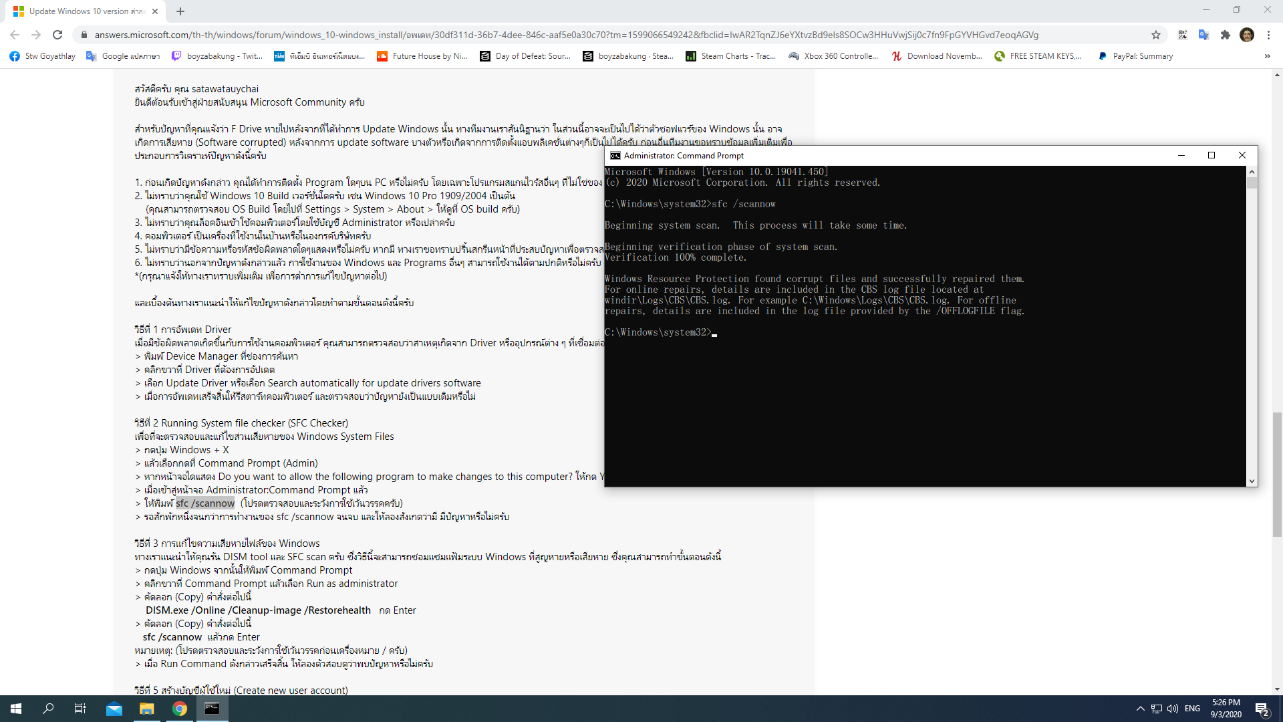Reload the current page
The width and height of the screenshot is (1283, 722).
tap(57, 35)
